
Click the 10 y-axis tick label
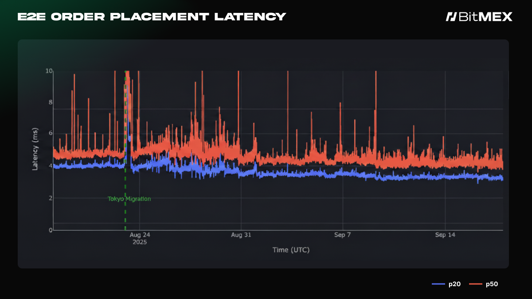(x=49, y=71)
